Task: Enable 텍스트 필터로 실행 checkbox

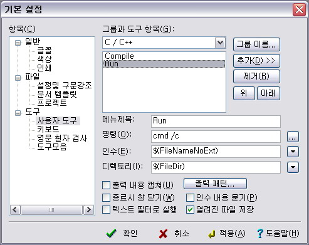Action: pos(106,210)
